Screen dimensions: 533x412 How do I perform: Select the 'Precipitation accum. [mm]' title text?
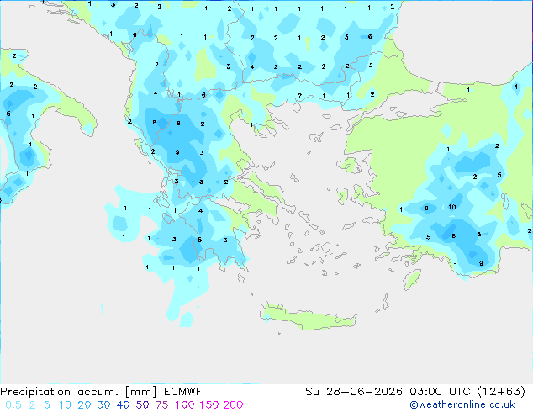pyautogui.click(x=78, y=392)
